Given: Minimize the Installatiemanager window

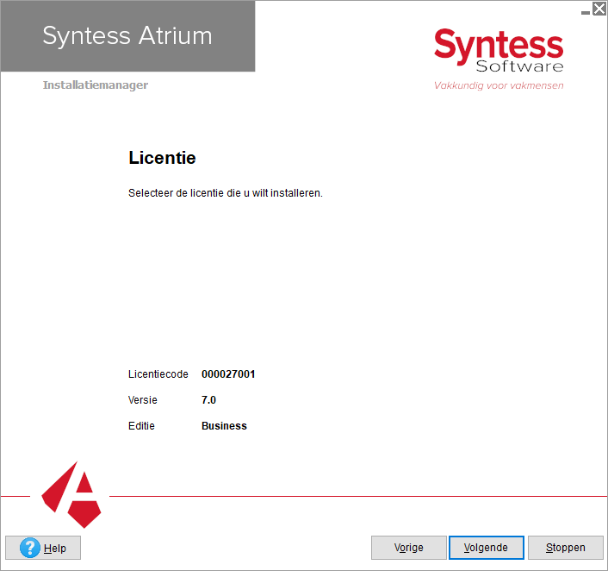Looking at the screenshot, I should [586, 12].
